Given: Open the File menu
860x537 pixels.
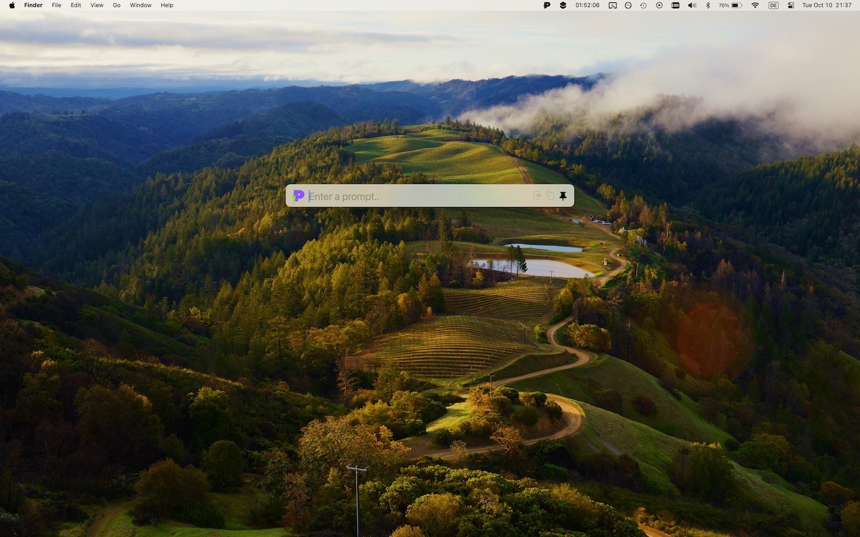Looking at the screenshot, I should pyautogui.click(x=57, y=5).
